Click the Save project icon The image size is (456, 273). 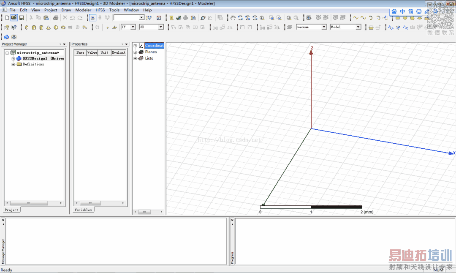(22, 18)
